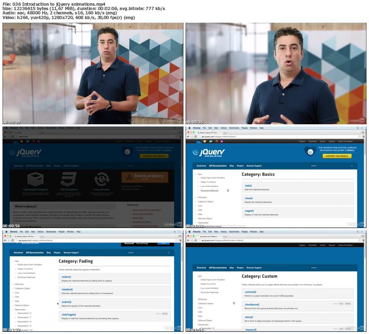
Task: Click the SUPPORT THE PROJECT button in the Basics frame
Action: point(337,156)
